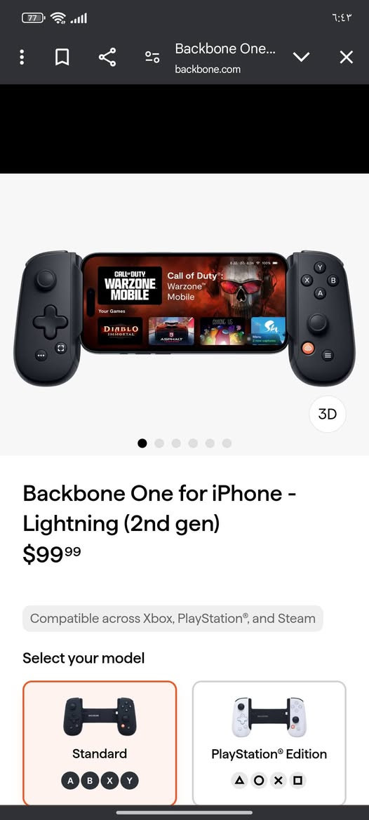Select the PlayStation Edition model
The width and height of the screenshot is (369, 820).
point(269,743)
